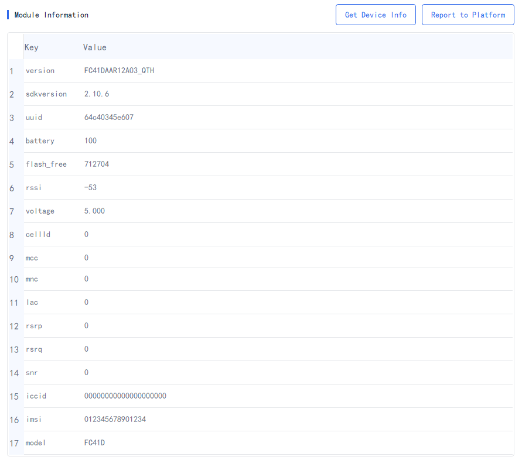Screen dimensions: 522x460
Task: Select the imsi value 012345678901234
Action: tap(115, 419)
